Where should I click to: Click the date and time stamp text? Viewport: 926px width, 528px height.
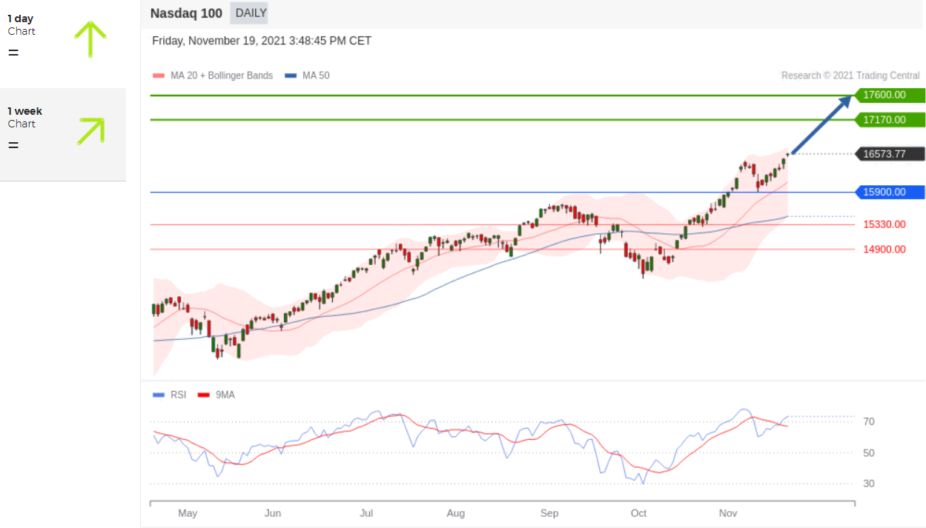[262, 41]
